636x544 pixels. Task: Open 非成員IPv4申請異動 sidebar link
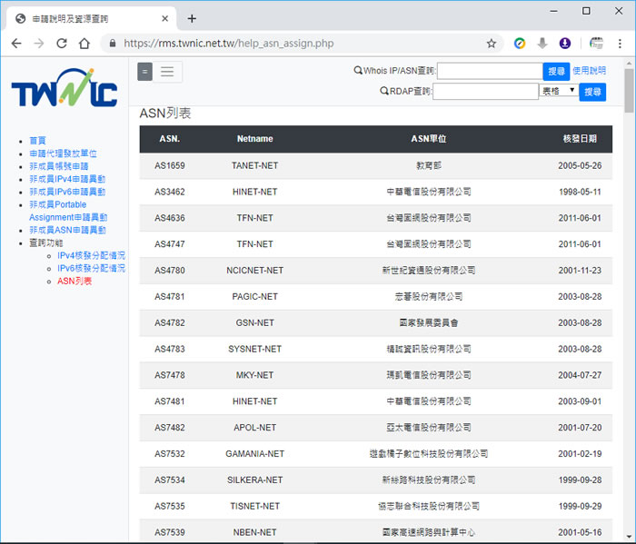tap(67, 179)
